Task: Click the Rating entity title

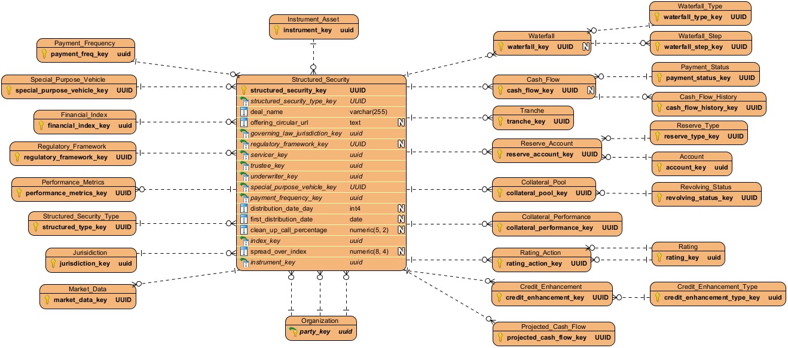Action: (688, 247)
